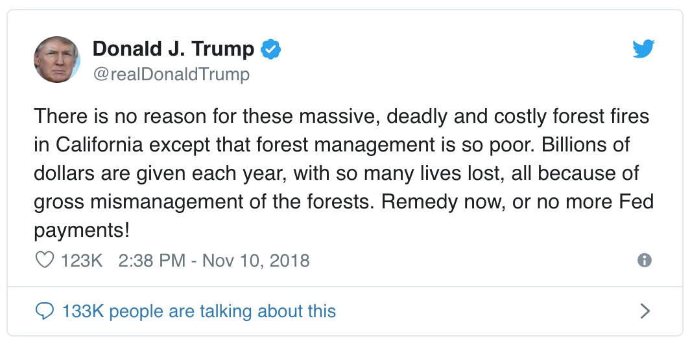Open the Donald J. Trump display name
Screen dimensions: 690x343
(x=173, y=49)
